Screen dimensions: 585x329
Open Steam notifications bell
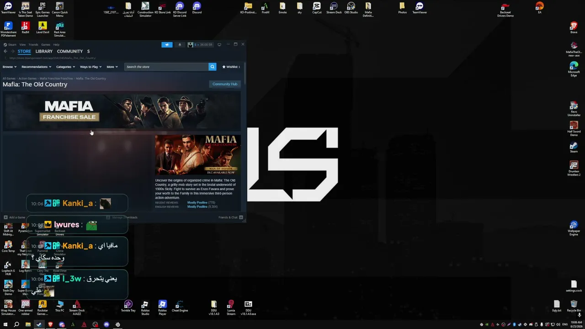point(180,44)
